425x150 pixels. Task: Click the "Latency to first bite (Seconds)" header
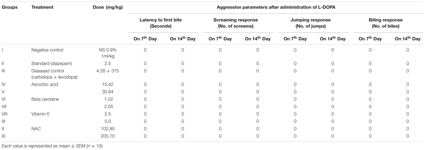tap(164, 23)
